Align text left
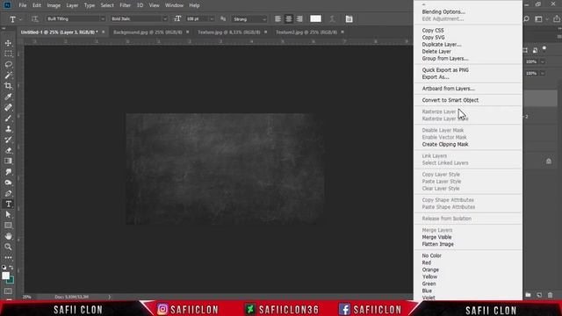 pyautogui.click(x=277, y=19)
